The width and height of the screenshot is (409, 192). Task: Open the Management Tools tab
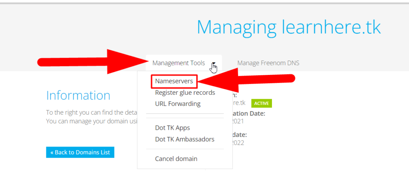pyautogui.click(x=184, y=63)
